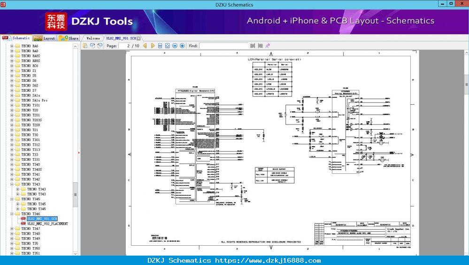
Task: Click the fit width icon
Action: [x=160, y=46]
